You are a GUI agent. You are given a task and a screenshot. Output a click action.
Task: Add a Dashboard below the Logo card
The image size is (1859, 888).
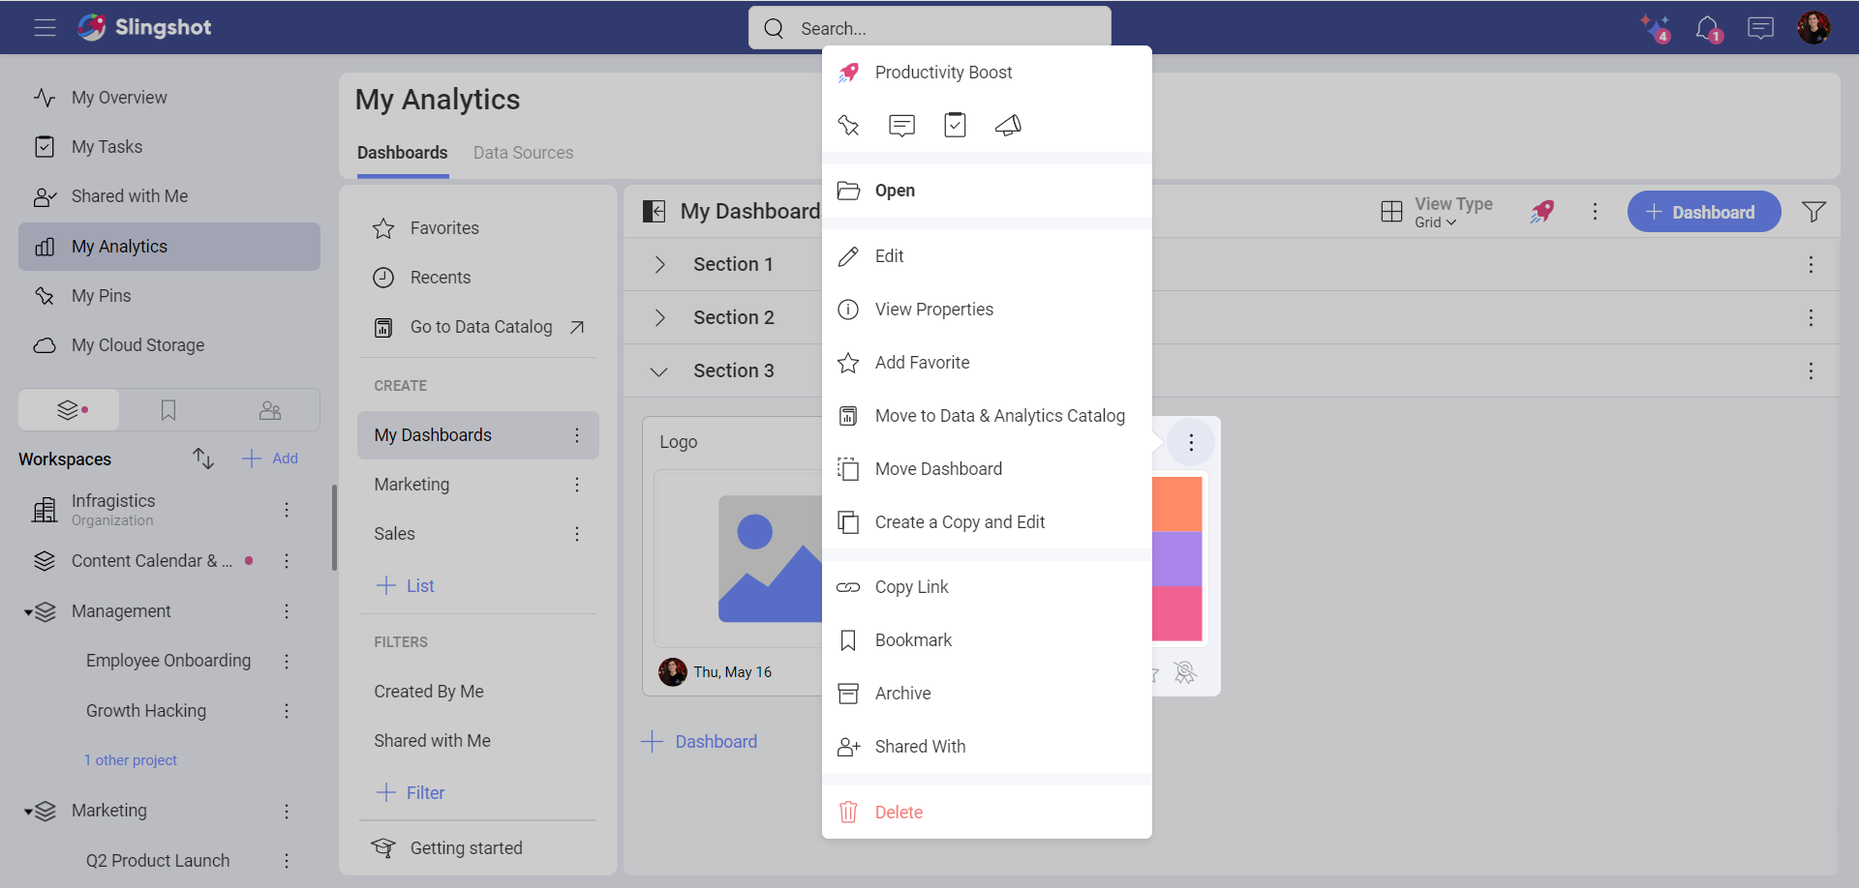pyautogui.click(x=699, y=742)
